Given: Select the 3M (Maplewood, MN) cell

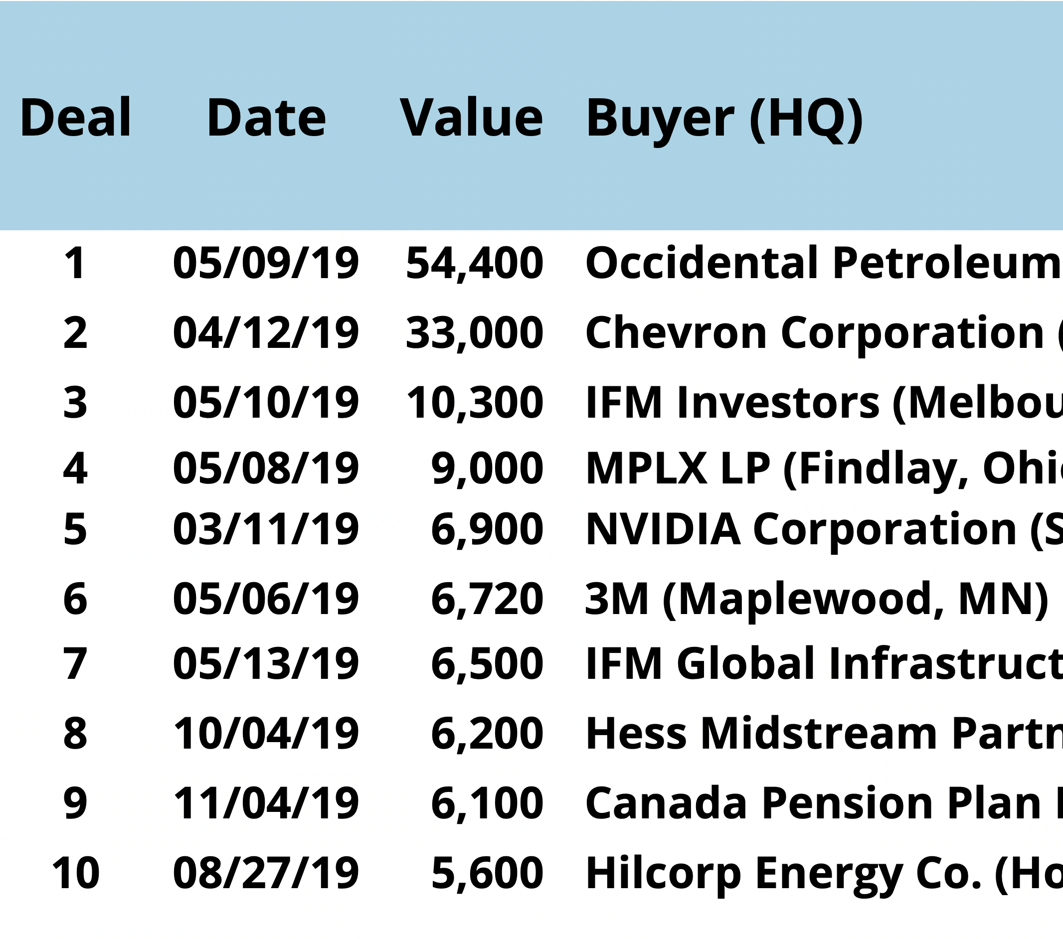Looking at the screenshot, I should coord(817,599).
